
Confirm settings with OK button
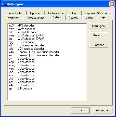pos(80,110)
